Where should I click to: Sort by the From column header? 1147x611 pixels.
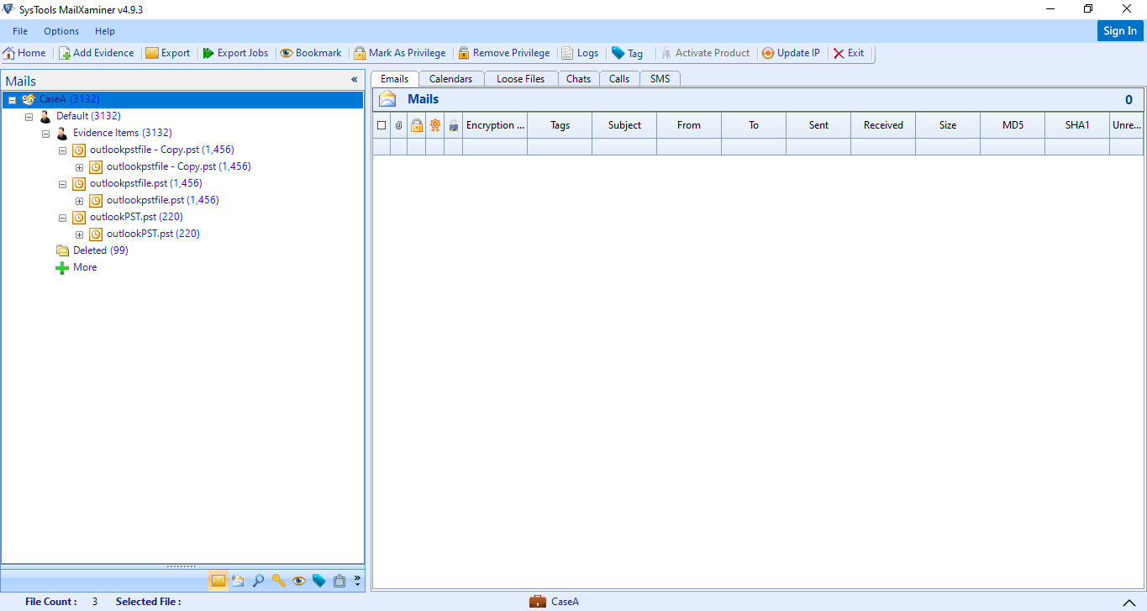pos(689,125)
